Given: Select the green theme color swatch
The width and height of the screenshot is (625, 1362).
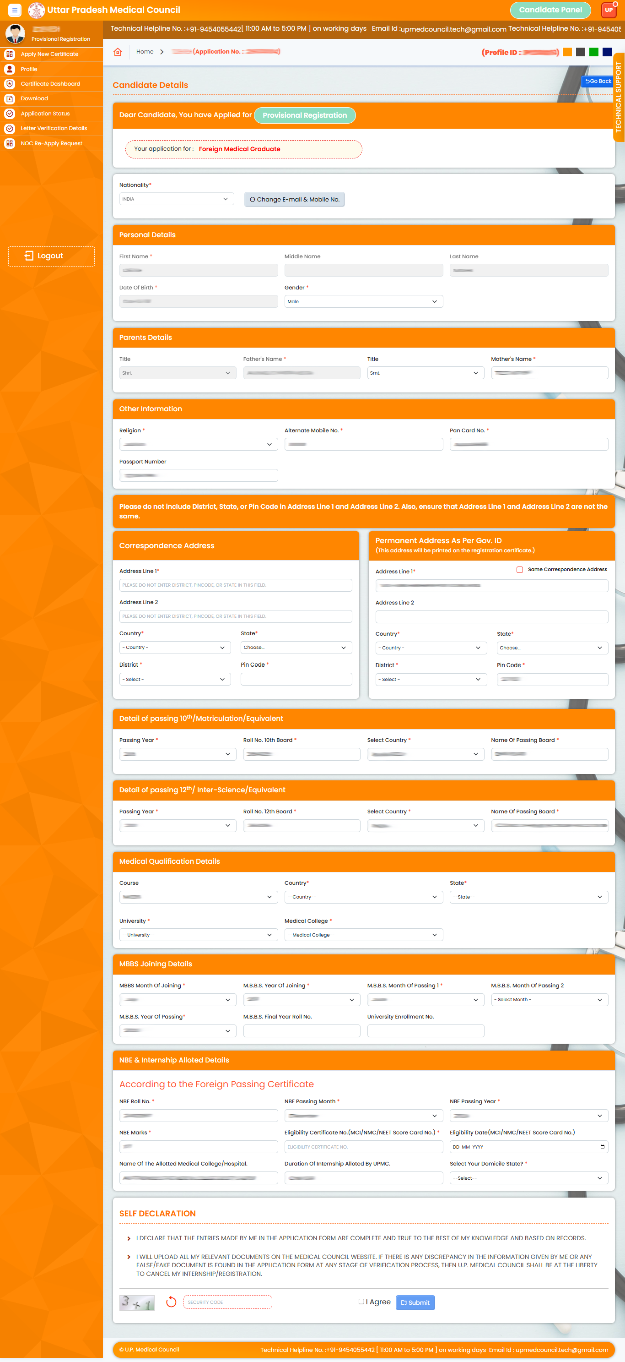Looking at the screenshot, I should coord(594,52).
